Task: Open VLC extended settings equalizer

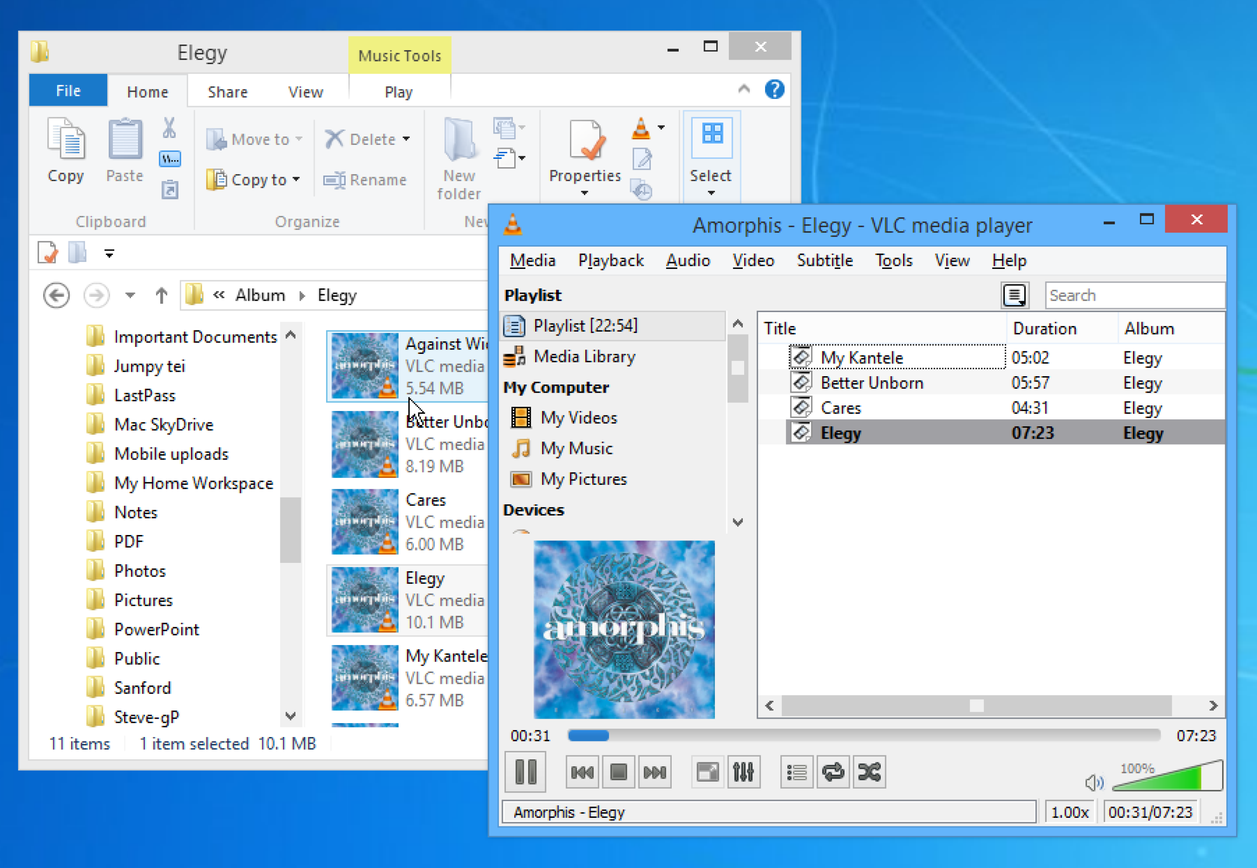Action: tap(744, 772)
